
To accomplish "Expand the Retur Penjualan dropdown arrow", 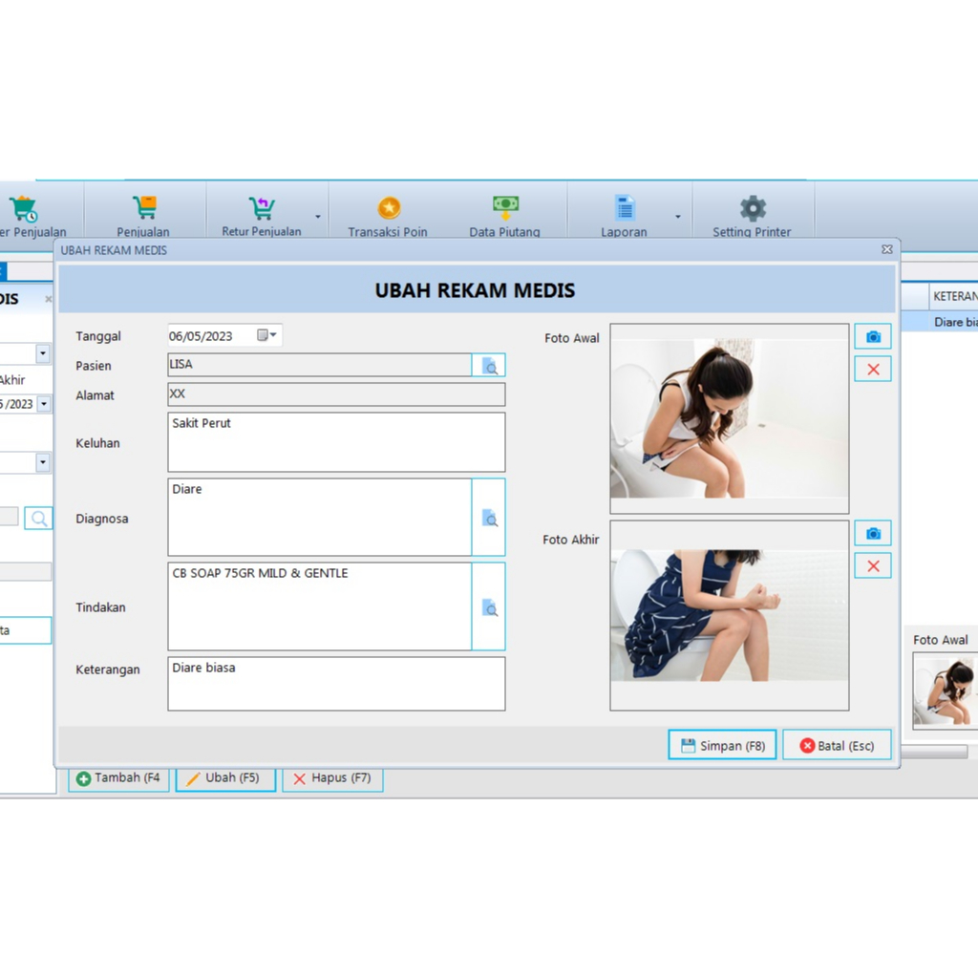I will pos(318,217).
